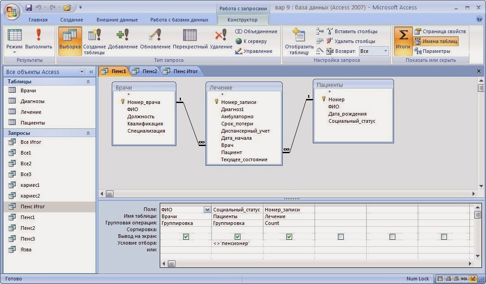Viewport: 486px width, 284px height.
Task: Open the ФИО field dropdown arrow
Action: (x=207, y=210)
